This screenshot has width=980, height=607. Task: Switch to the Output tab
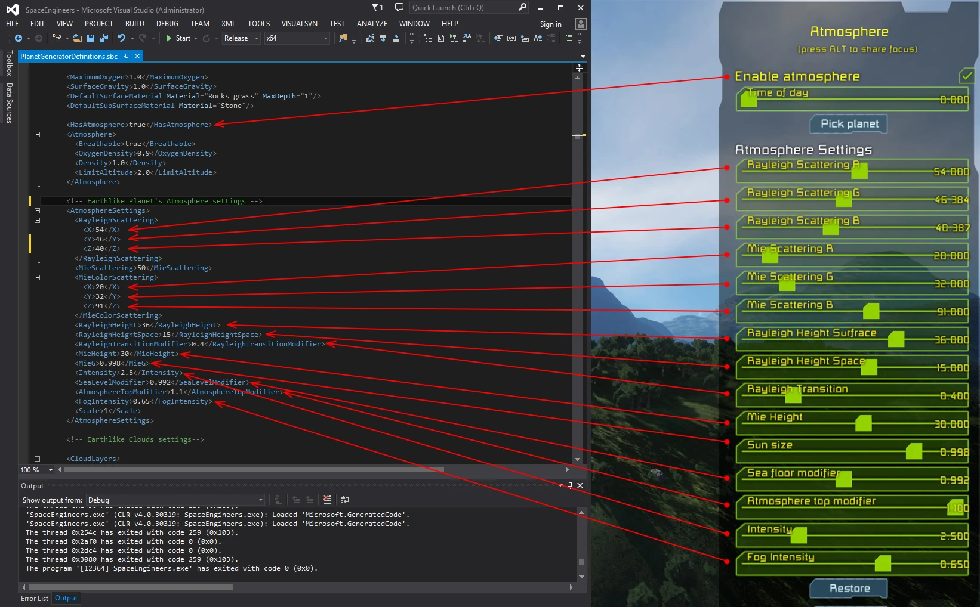66,598
